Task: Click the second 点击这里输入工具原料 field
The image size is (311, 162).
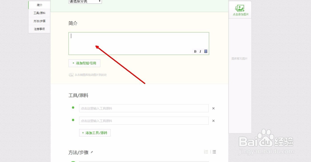Action: coord(144,121)
